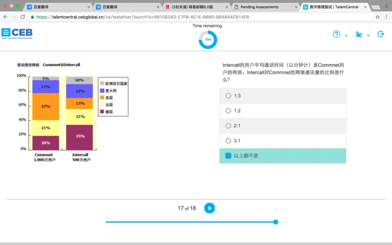Click the exit test icon
The width and height of the screenshot is (392, 245).
[381, 34]
